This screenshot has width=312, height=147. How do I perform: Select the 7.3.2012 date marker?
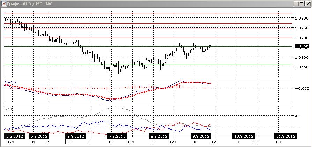coord(117,136)
